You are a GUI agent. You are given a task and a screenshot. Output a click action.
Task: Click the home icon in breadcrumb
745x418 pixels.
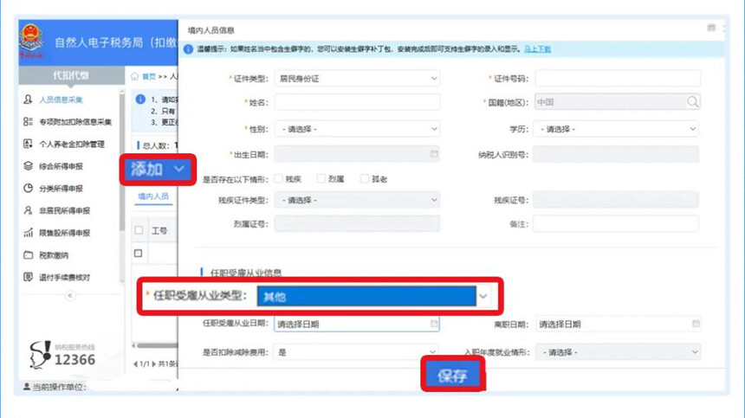coord(134,76)
